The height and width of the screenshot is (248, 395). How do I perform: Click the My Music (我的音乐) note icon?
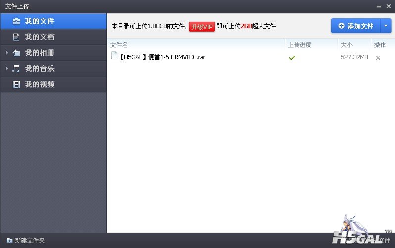16,69
